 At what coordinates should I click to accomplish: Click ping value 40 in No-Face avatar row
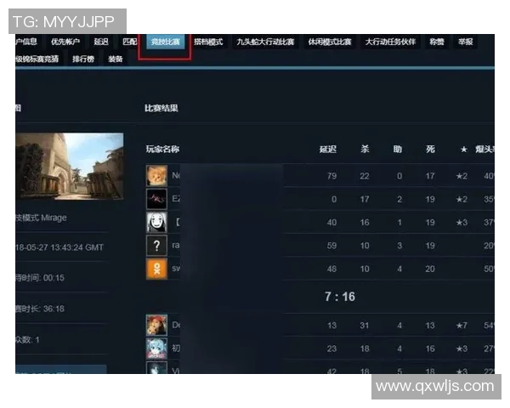[x=331, y=223]
